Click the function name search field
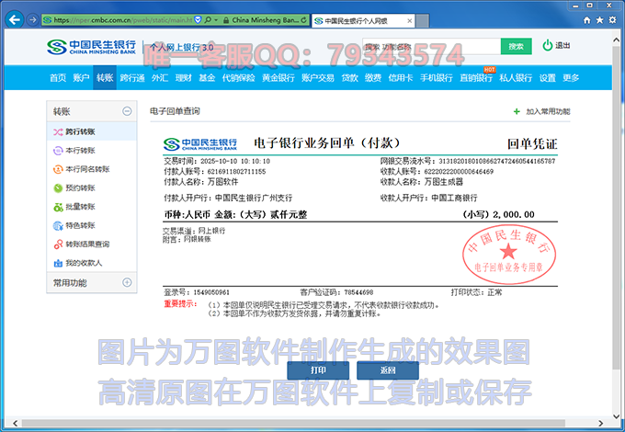The image size is (625, 432). coord(430,46)
